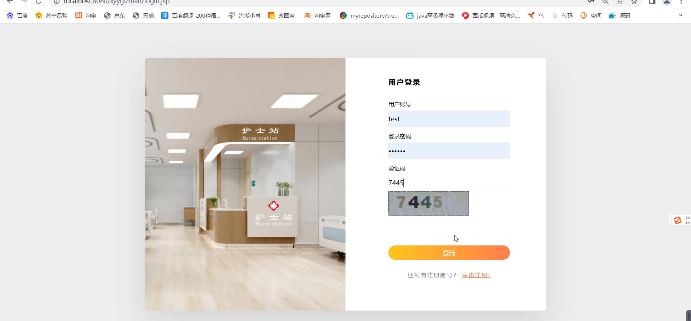Open the 源码 bookmark
This screenshot has height=321, width=691.
619,16
